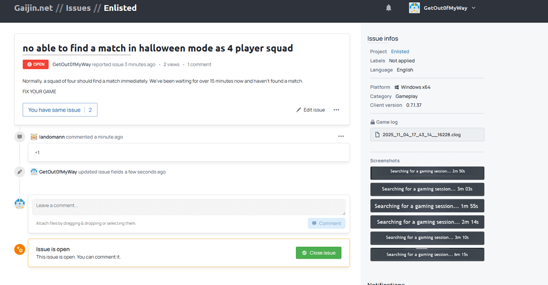
Task: Expand the GetOut0fMyWay account dropdown
Action: (473, 8)
